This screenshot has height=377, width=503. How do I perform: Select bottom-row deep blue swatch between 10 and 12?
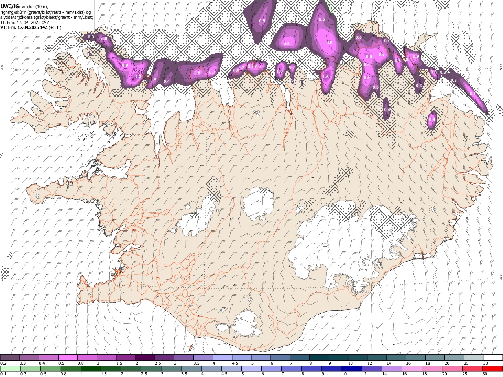tap(352, 368)
